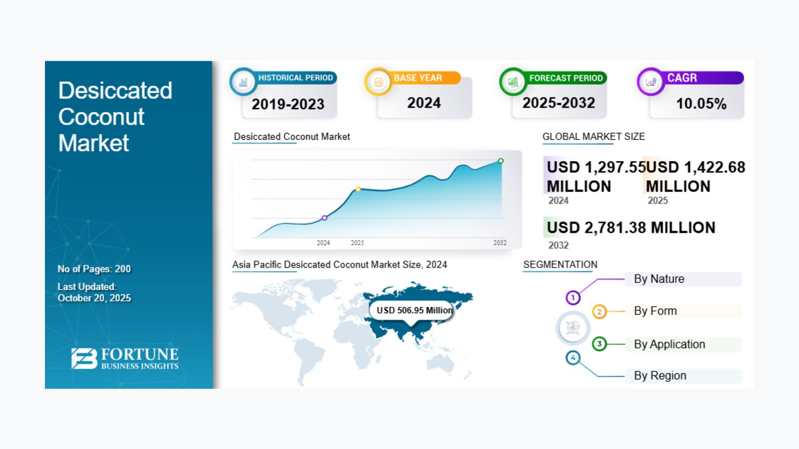Click the Desiccated Coconut Market title
This screenshot has width=799, height=449.
click(x=115, y=116)
